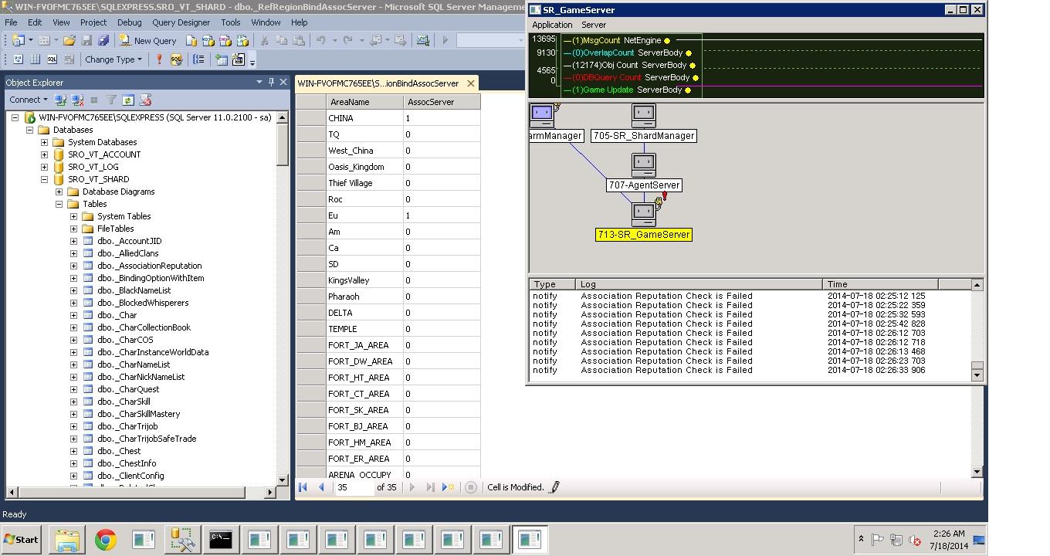The image size is (1050, 556).
Task: Open the Tools menu
Action: point(230,22)
